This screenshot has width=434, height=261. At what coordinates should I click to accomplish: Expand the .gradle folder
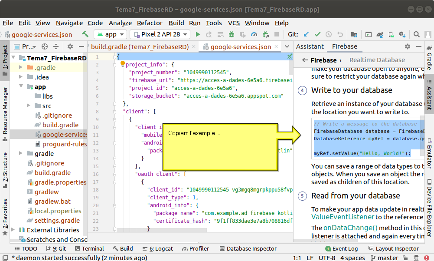pos(21,67)
